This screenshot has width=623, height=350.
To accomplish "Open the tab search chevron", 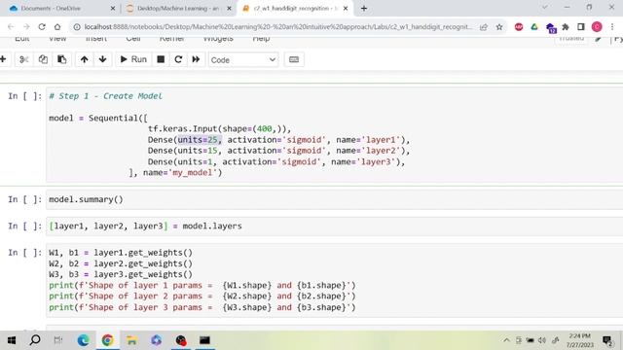I will [x=545, y=8].
